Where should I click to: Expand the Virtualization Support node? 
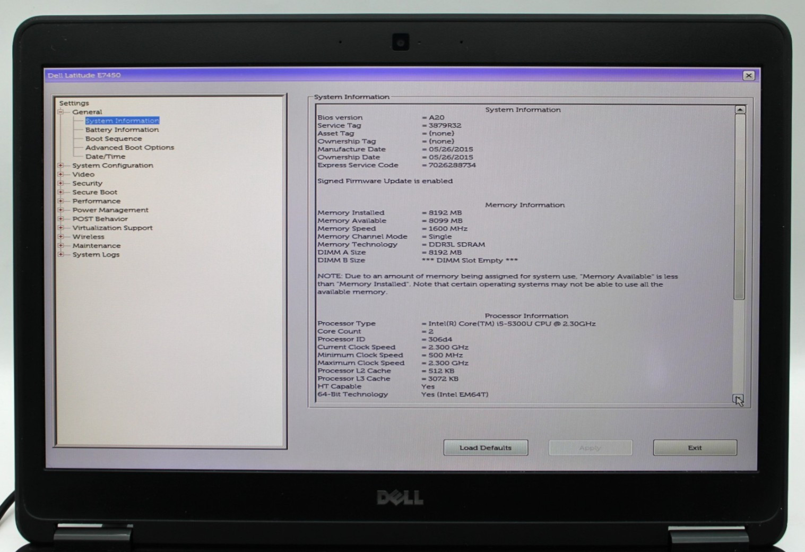60,228
